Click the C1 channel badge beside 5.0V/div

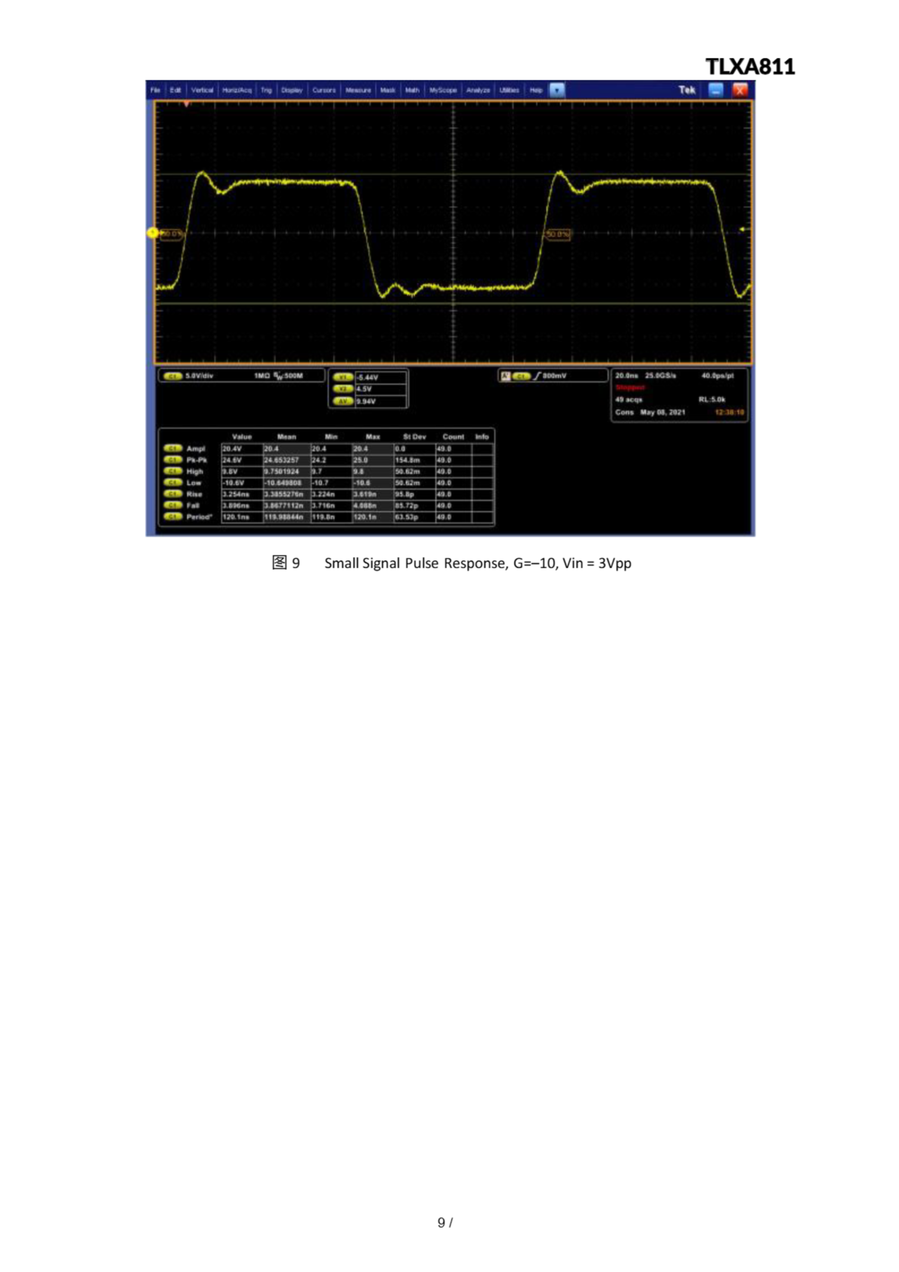174,376
